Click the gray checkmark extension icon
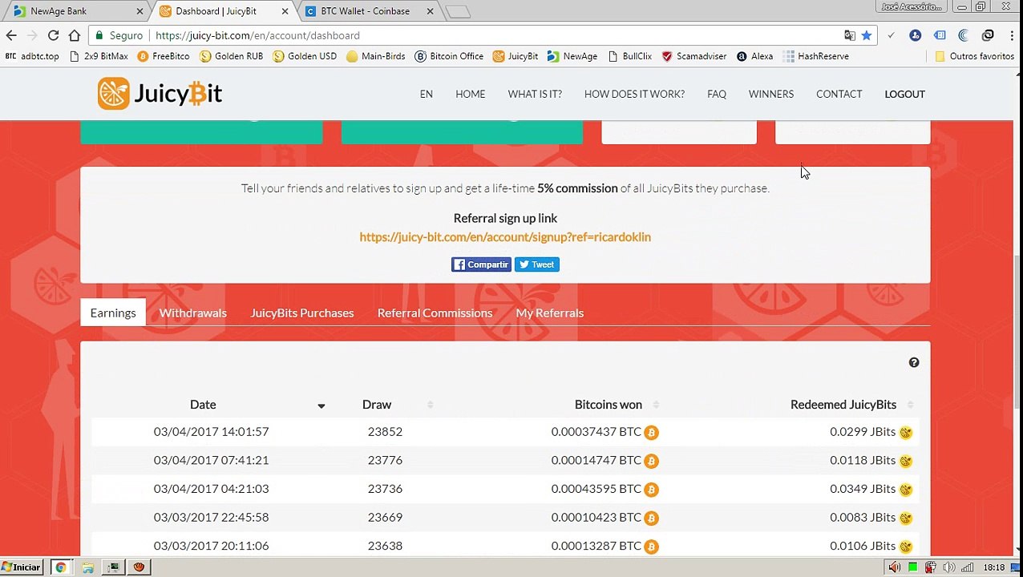 (x=891, y=35)
